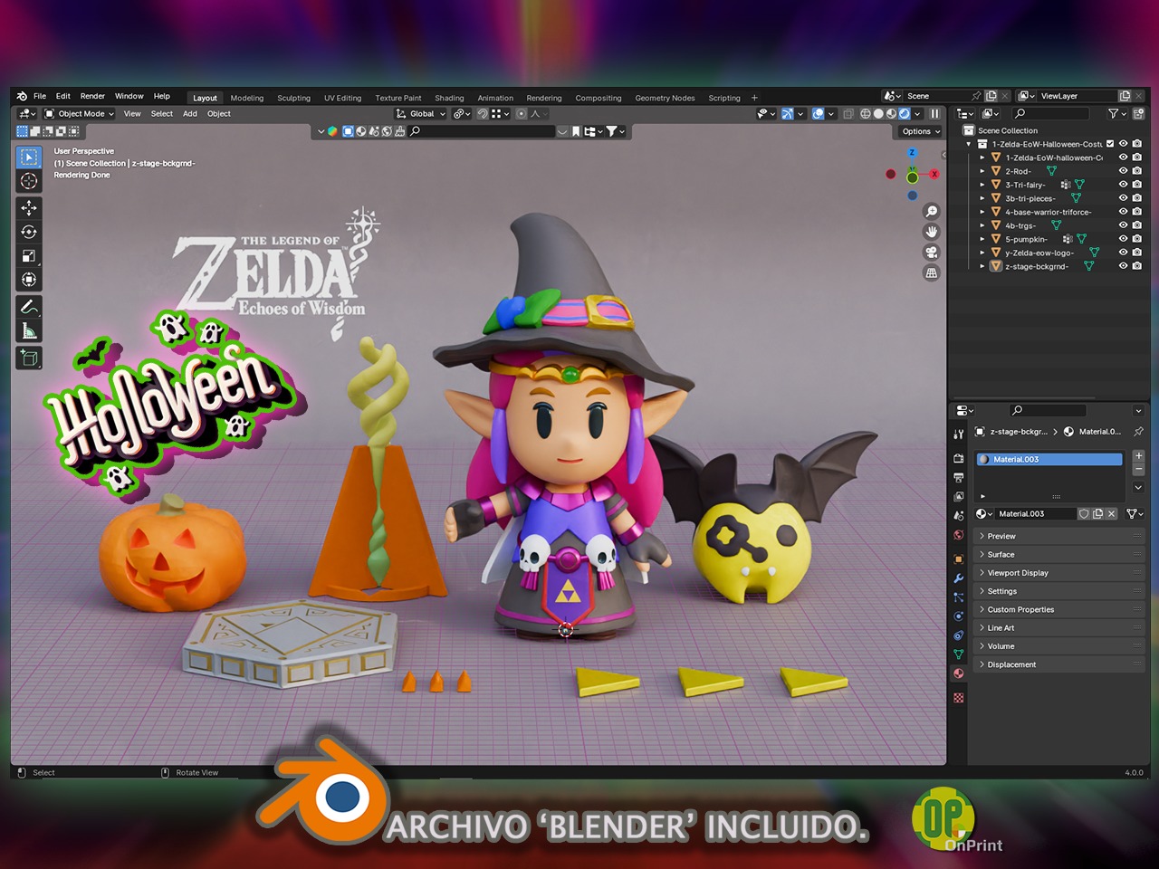Open the World properties globe tab
This screenshot has height=869, width=1159.
click(x=958, y=534)
